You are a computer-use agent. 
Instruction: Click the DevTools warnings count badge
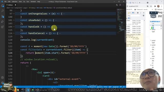pos(129,13)
